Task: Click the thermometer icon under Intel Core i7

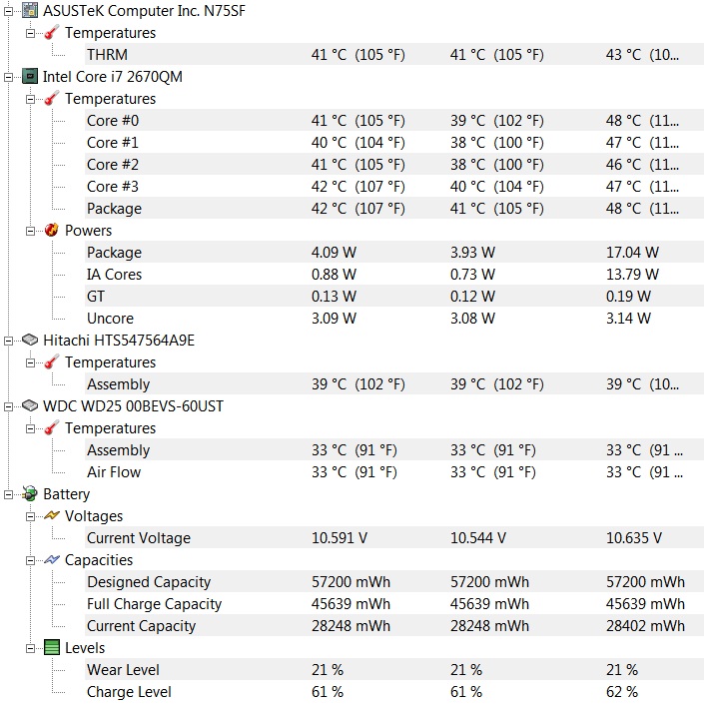Action: click(x=52, y=98)
